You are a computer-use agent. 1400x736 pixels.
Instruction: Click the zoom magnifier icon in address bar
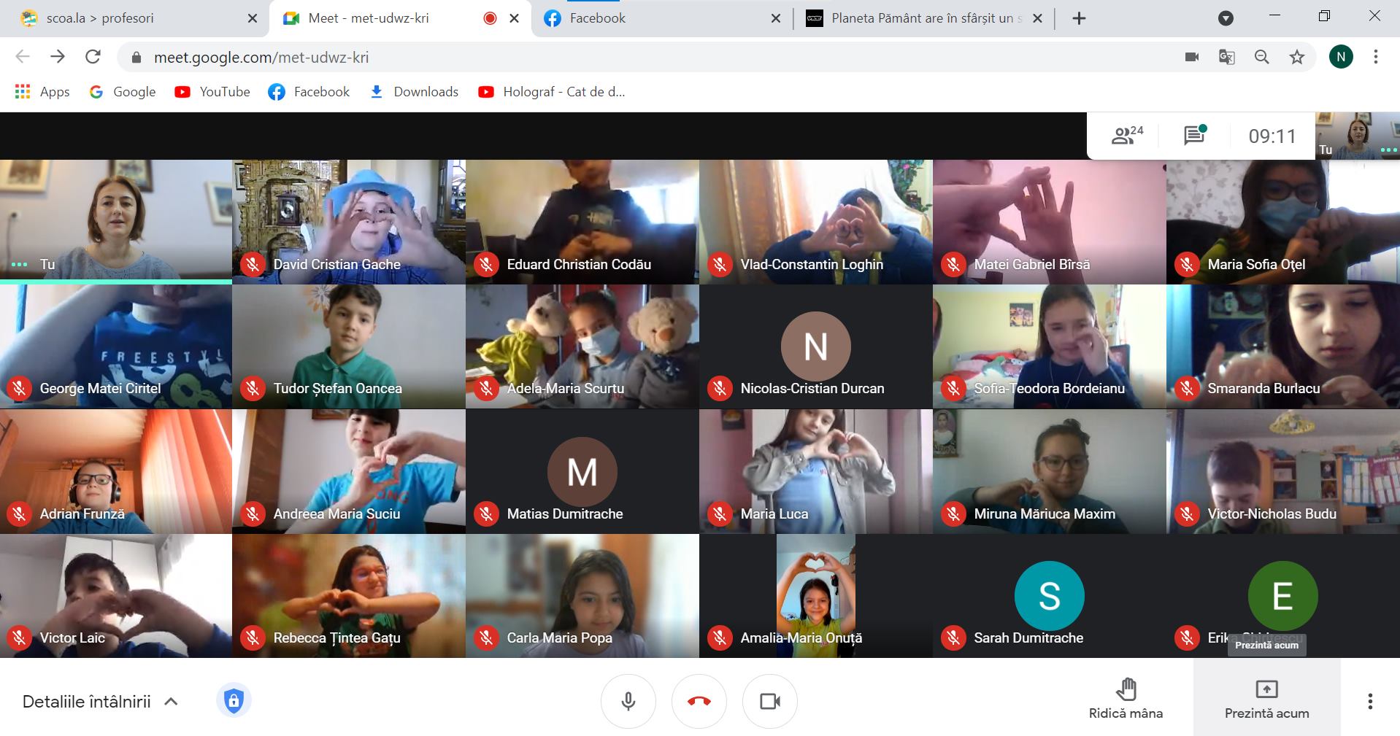click(x=1261, y=57)
